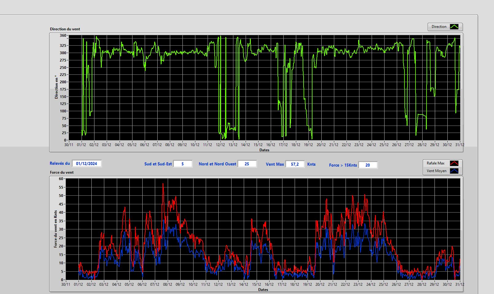Click the Force du vent en Knts axis label

(x=56, y=229)
